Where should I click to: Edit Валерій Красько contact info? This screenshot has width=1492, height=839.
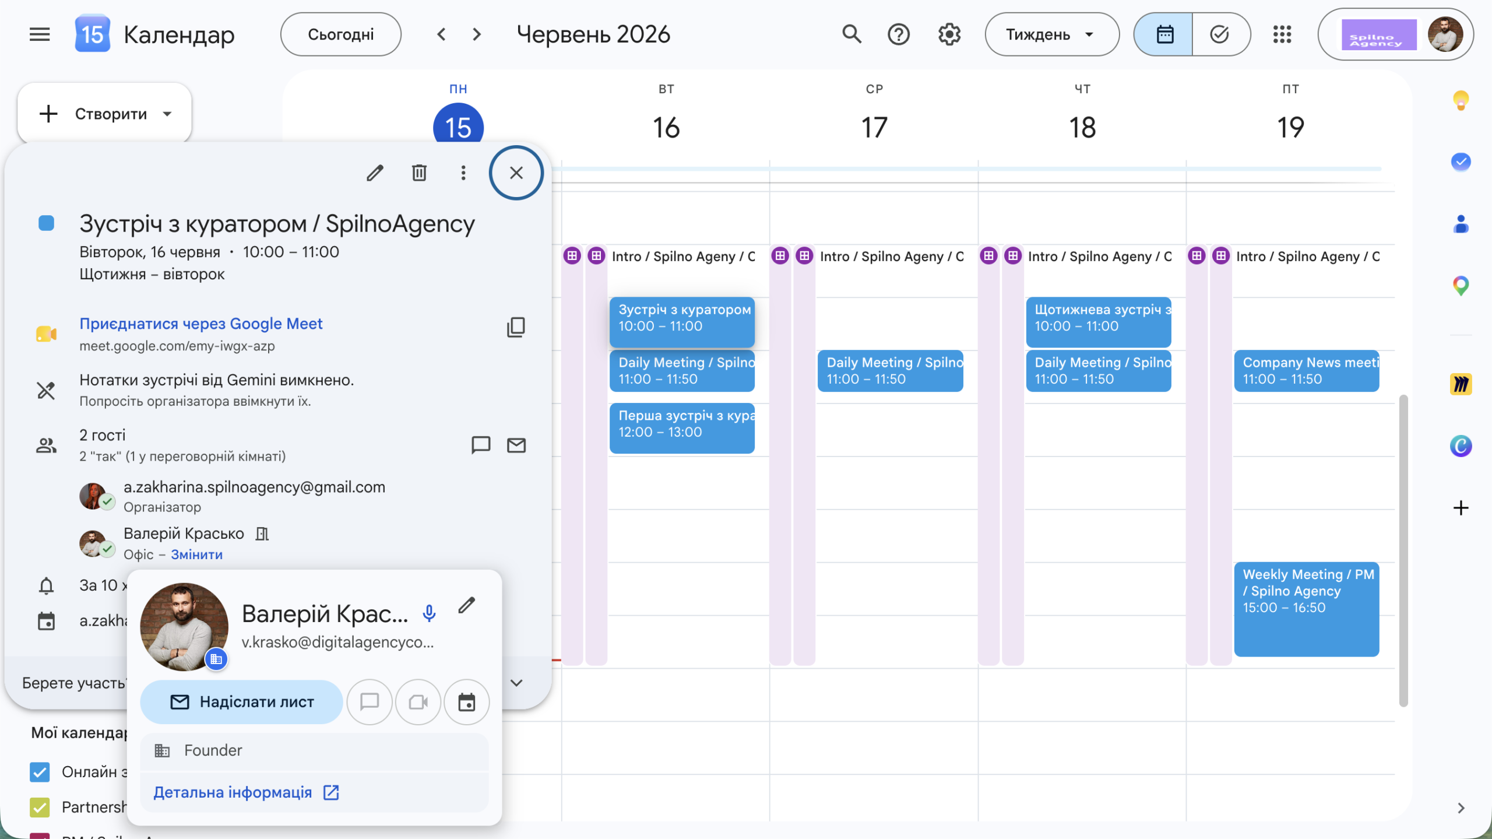point(466,606)
